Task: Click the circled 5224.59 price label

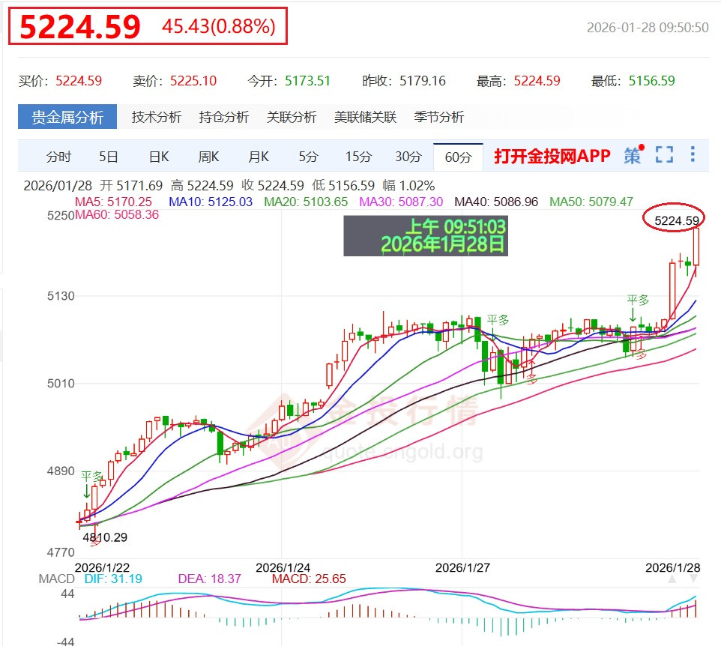Action: click(677, 219)
